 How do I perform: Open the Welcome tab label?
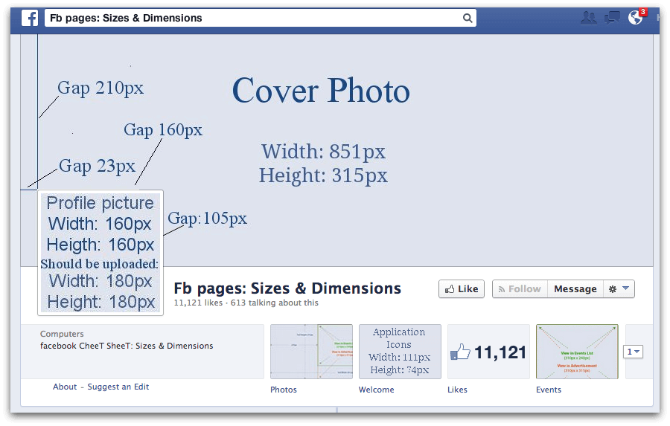click(x=376, y=390)
